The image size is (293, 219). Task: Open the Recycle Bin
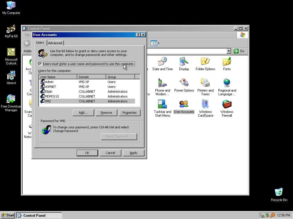pos(279,194)
